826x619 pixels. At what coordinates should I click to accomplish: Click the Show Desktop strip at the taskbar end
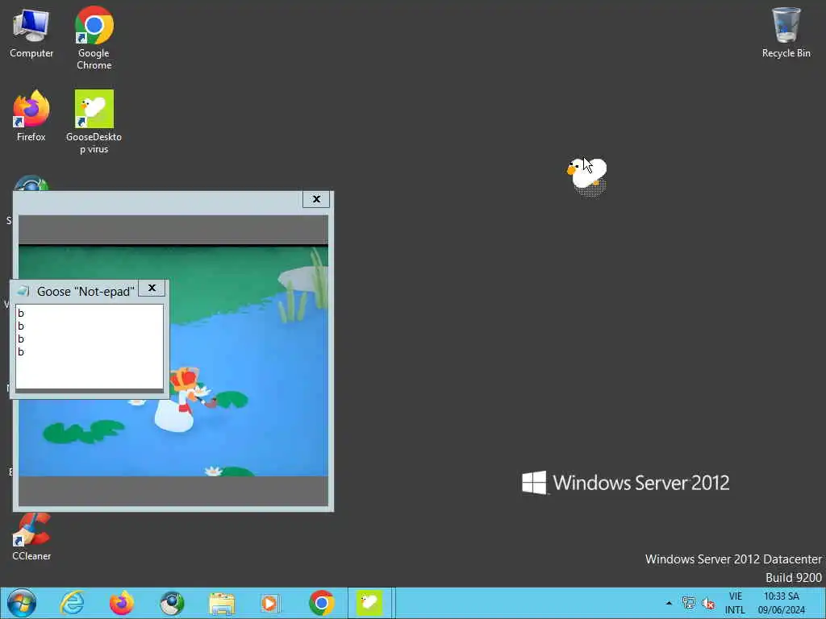point(823,603)
